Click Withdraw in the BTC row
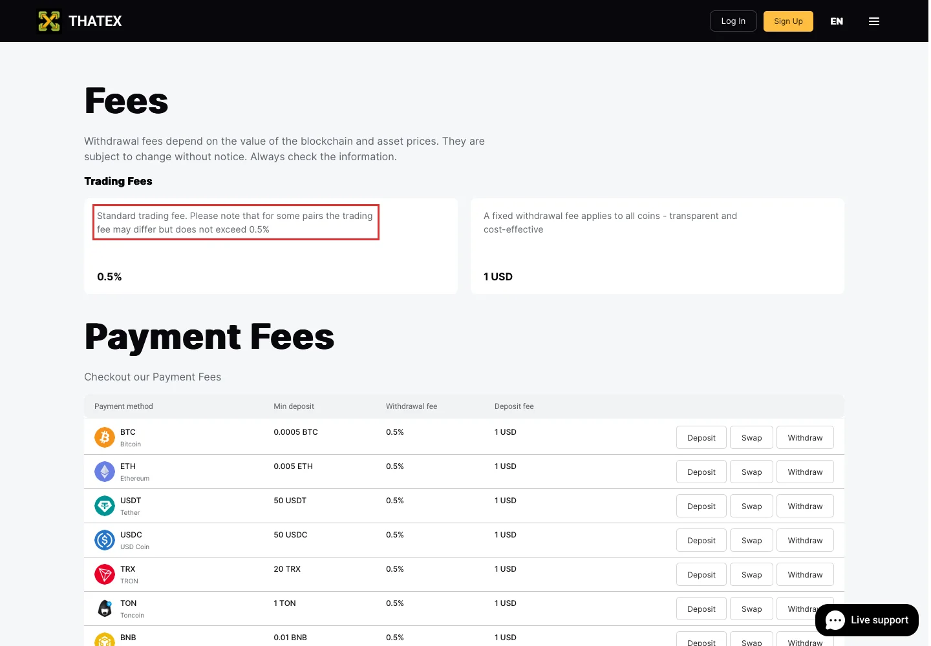 [x=805, y=437]
